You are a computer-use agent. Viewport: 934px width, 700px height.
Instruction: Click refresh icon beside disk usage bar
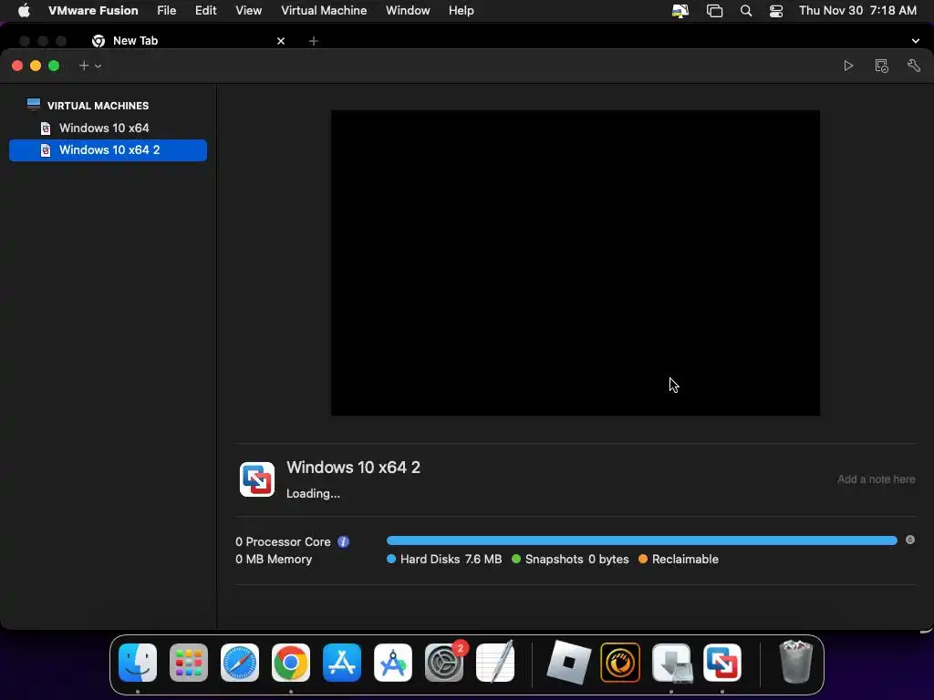(x=910, y=540)
